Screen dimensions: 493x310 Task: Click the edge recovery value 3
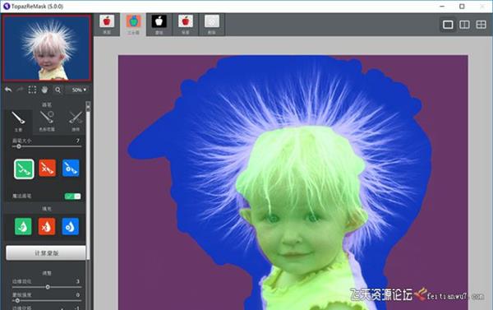click(78, 281)
